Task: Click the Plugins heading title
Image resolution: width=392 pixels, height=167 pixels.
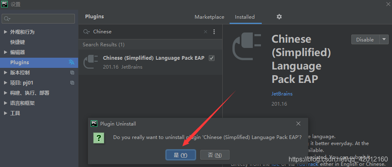Action: pyautogui.click(x=94, y=17)
